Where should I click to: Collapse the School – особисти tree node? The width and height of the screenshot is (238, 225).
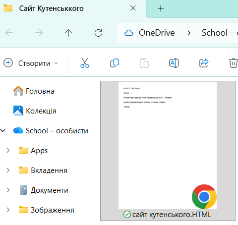pos(3,131)
